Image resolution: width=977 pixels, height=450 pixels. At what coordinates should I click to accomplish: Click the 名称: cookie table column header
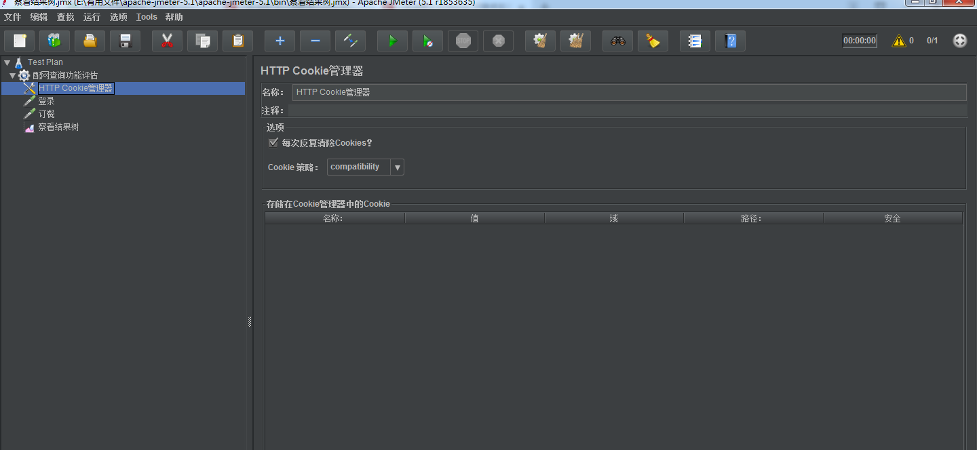coord(334,218)
